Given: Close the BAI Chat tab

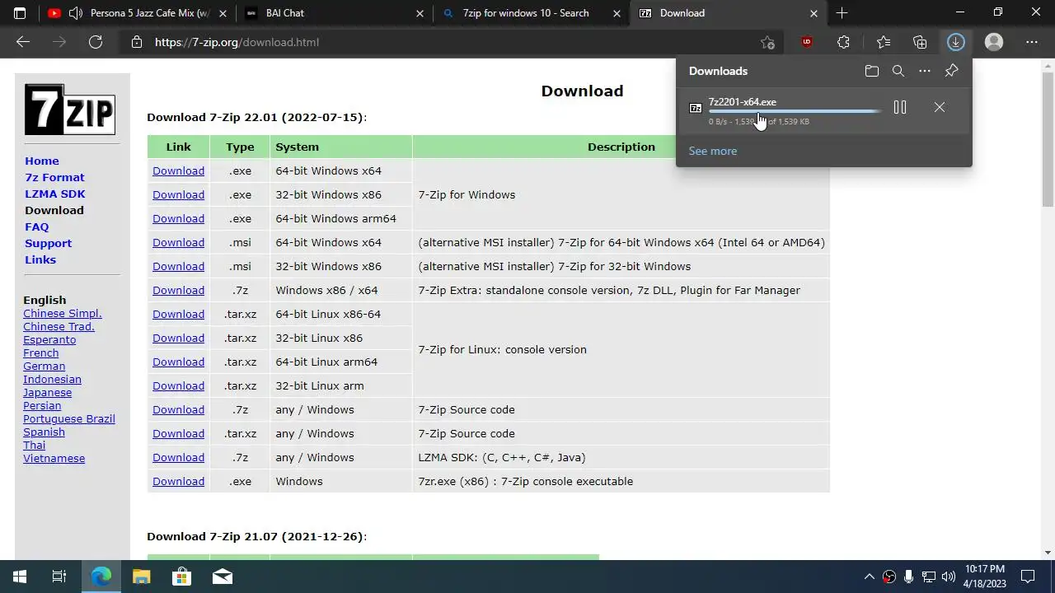Looking at the screenshot, I should 420,13.
